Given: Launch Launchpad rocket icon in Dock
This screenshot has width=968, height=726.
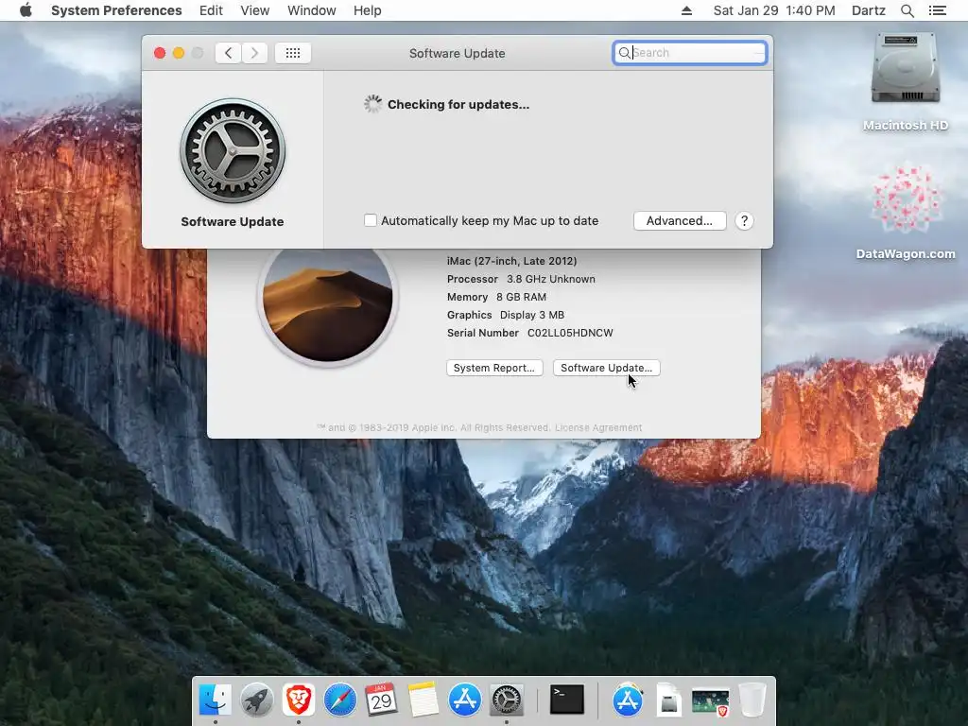Looking at the screenshot, I should pos(257,700).
